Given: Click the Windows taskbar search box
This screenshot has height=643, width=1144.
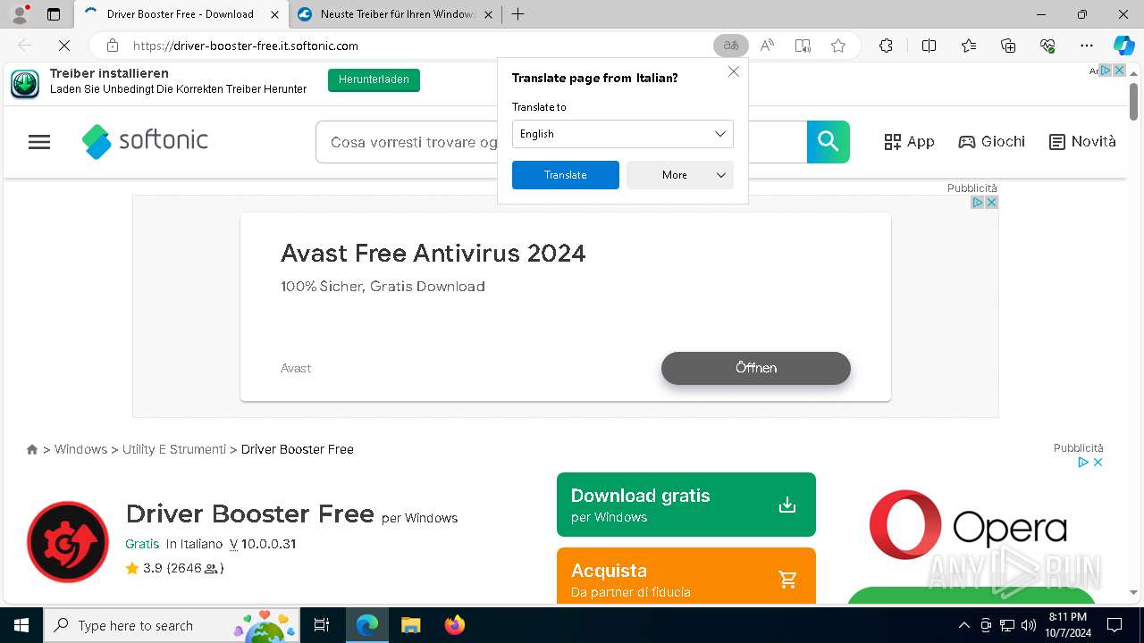Looking at the screenshot, I should coord(171,625).
